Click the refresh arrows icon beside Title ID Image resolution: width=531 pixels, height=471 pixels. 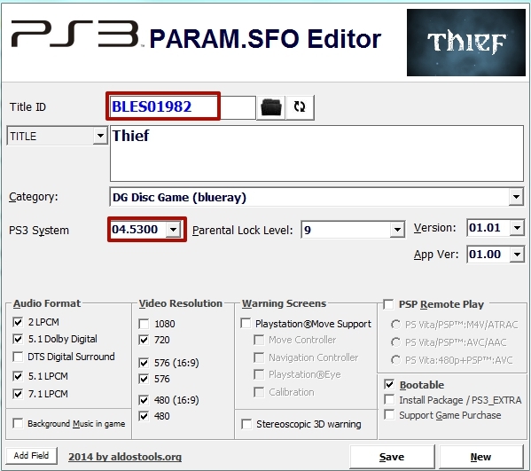pos(300,107)
